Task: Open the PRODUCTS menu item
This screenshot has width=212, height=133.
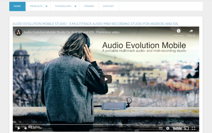Action: [36, 6]
